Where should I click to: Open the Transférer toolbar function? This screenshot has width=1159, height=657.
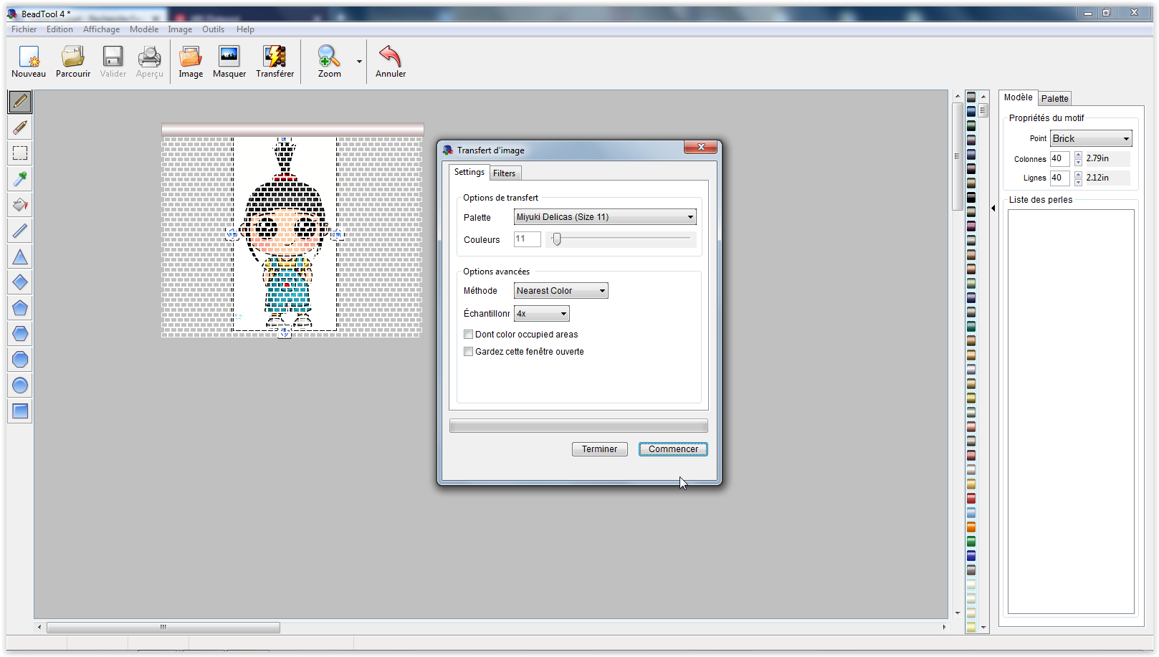[x=275, y=61]
